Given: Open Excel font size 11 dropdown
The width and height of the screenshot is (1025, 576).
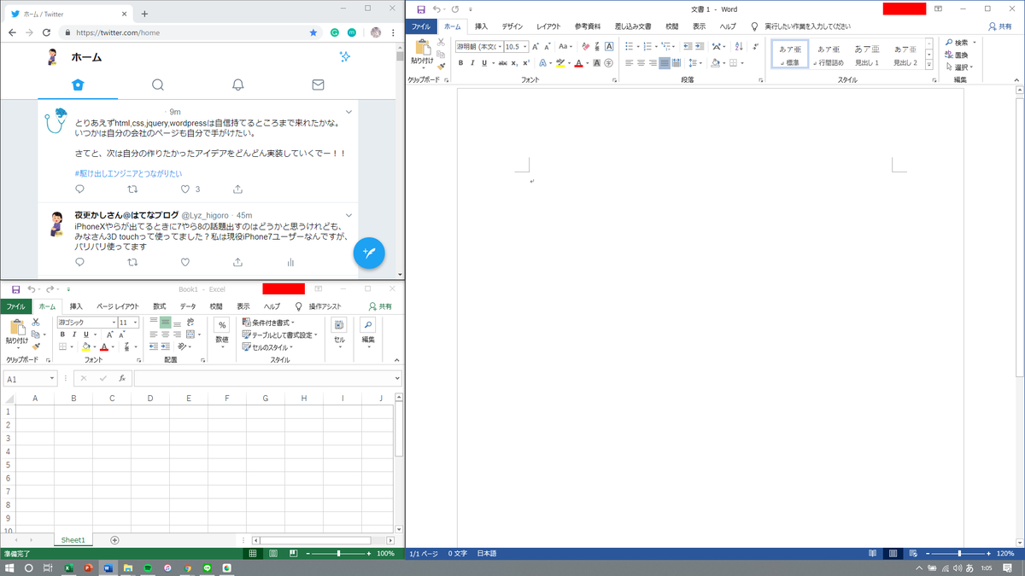Looking at the screenshot, I should pos(135,323).
